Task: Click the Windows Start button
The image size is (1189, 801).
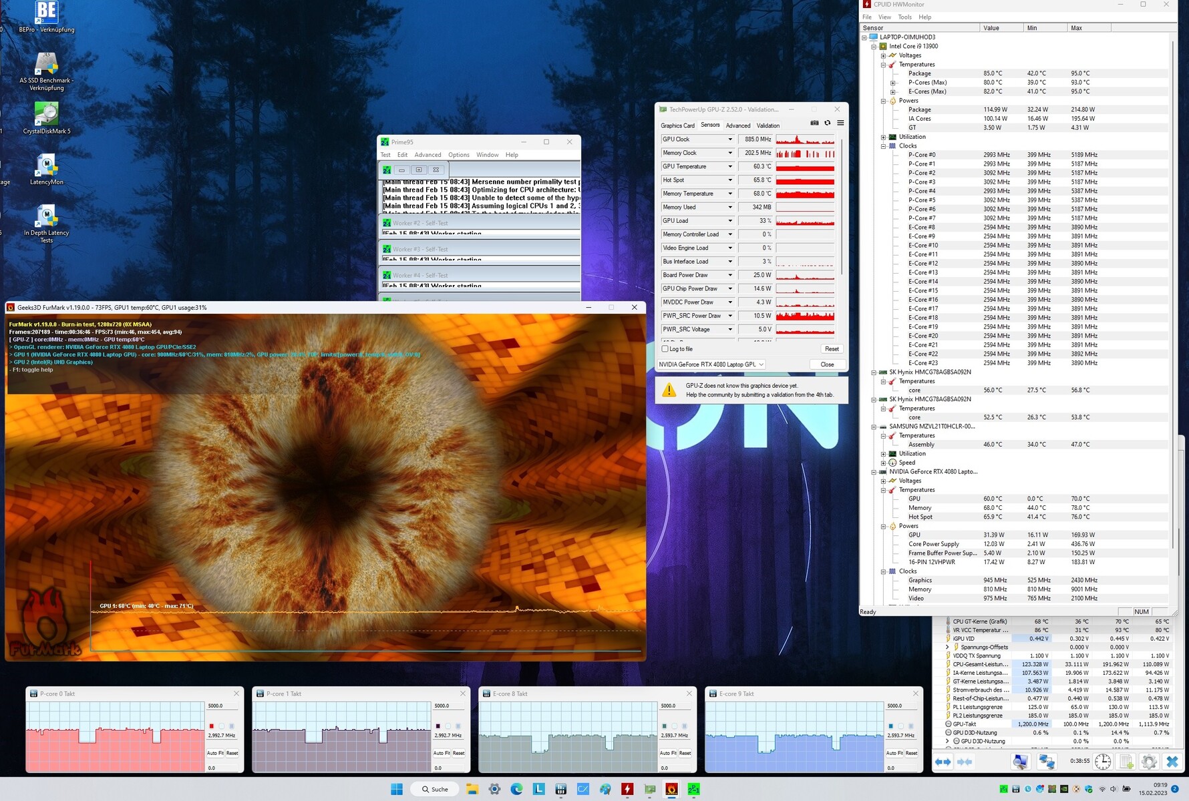Action: coord(397,789)
